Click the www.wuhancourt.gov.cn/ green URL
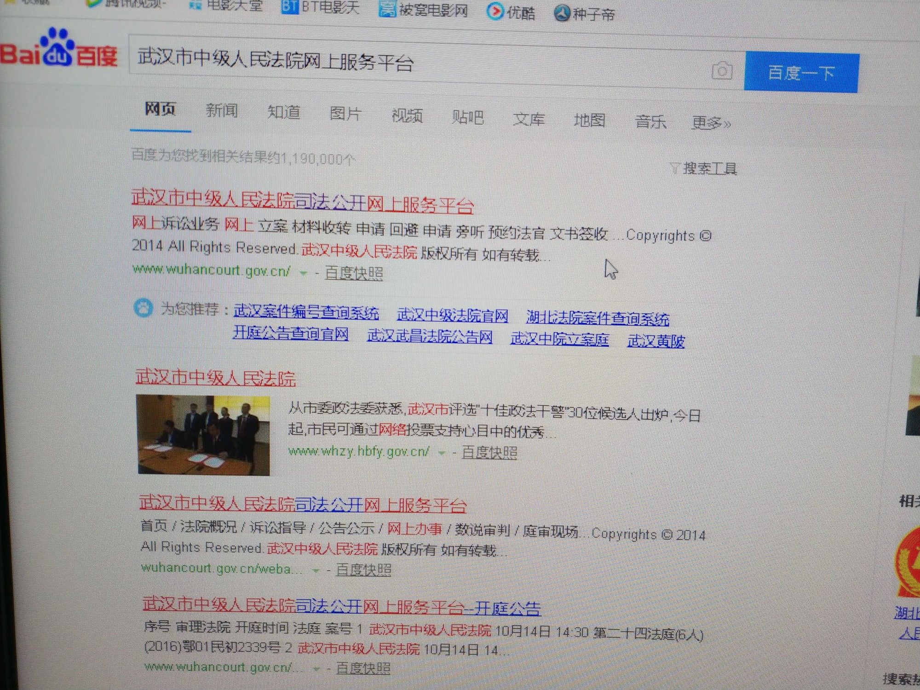Viewport: 920px width, 690px height. click(211, 270)
